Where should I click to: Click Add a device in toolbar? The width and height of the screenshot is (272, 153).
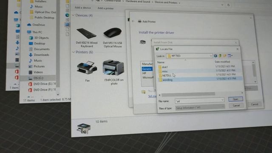click(x=83, y=8)
